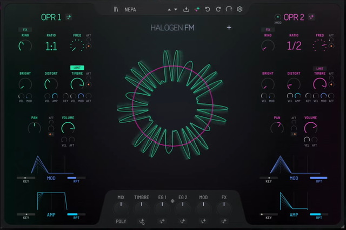Open the preset library browser icon
The height and width of the screenshot is (230, 346).
[x=116, y=9]
